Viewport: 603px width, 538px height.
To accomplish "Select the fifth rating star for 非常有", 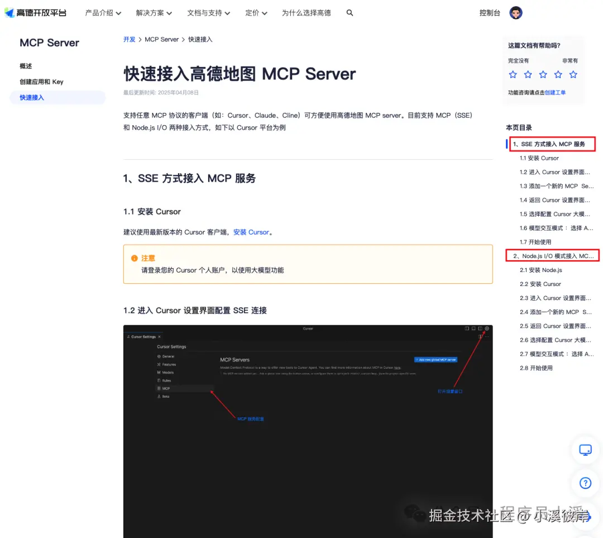I will pos(573,74).
